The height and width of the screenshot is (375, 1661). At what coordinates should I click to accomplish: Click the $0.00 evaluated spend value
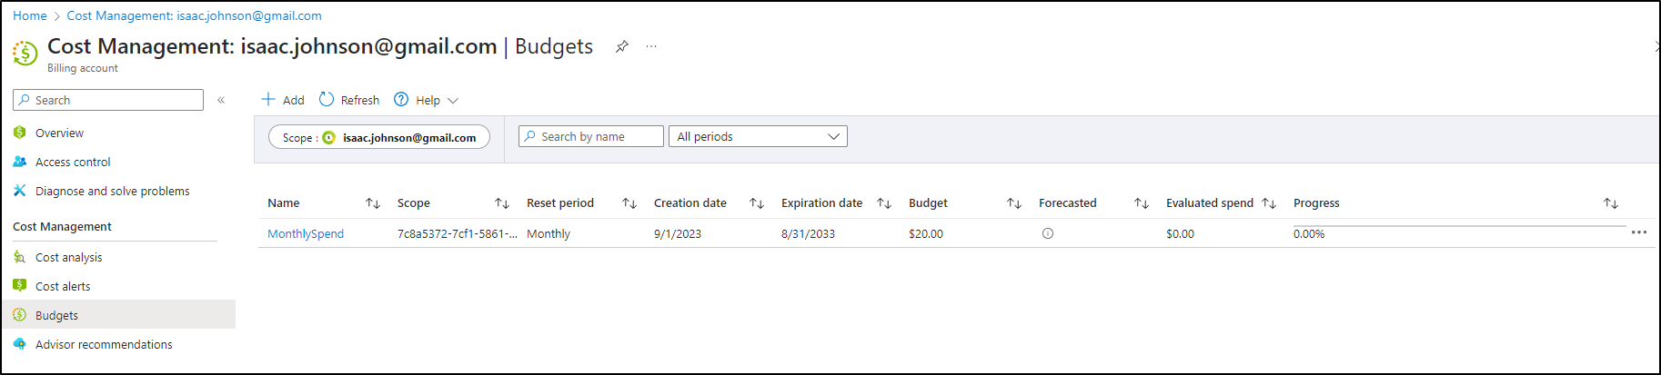pos(1181,233)
